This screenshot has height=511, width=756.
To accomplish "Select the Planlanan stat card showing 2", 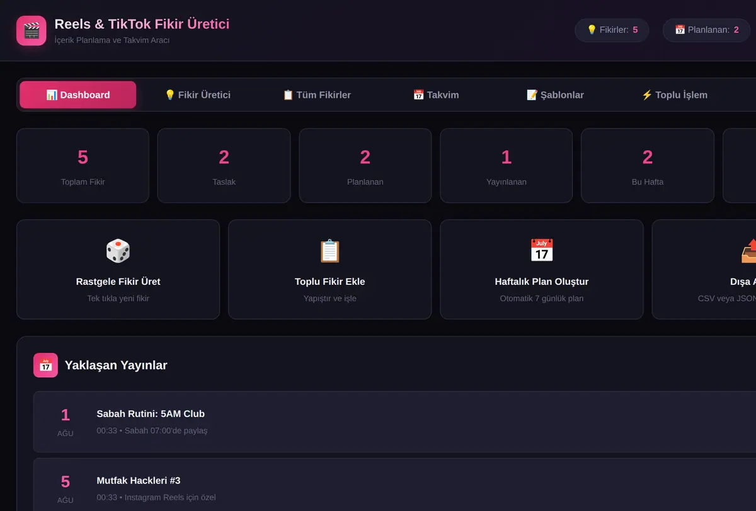I will 365,166.
